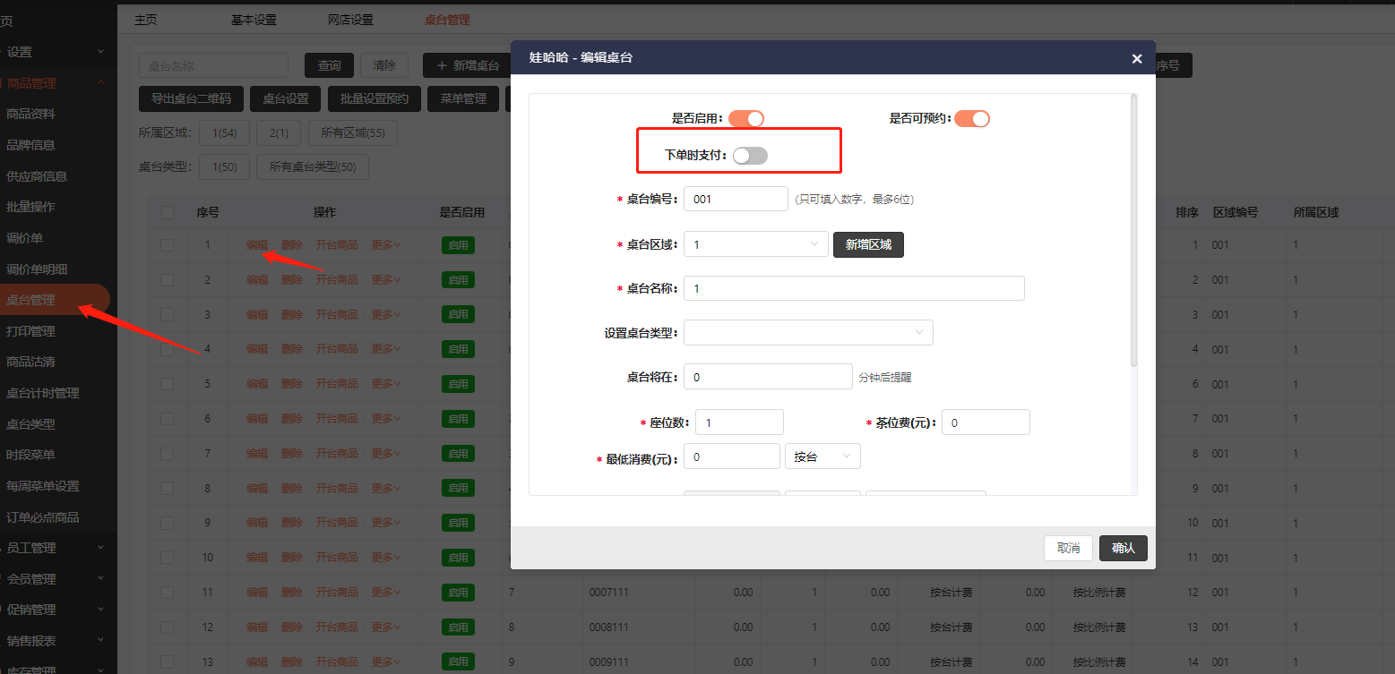Click the 桌台编号 input field
This screenshot has width=1395, height=674.
pos(735,199)
